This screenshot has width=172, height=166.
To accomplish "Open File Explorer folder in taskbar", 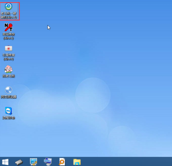I will coord(77,162).
